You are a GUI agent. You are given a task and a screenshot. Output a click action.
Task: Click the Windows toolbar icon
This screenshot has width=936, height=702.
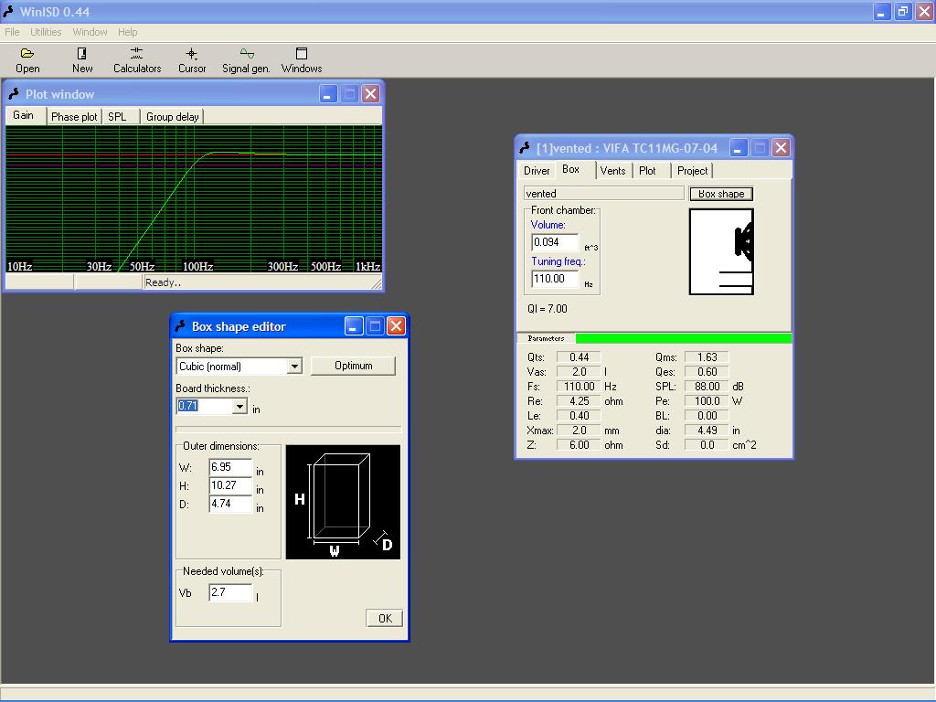click(x=301, y=54)
